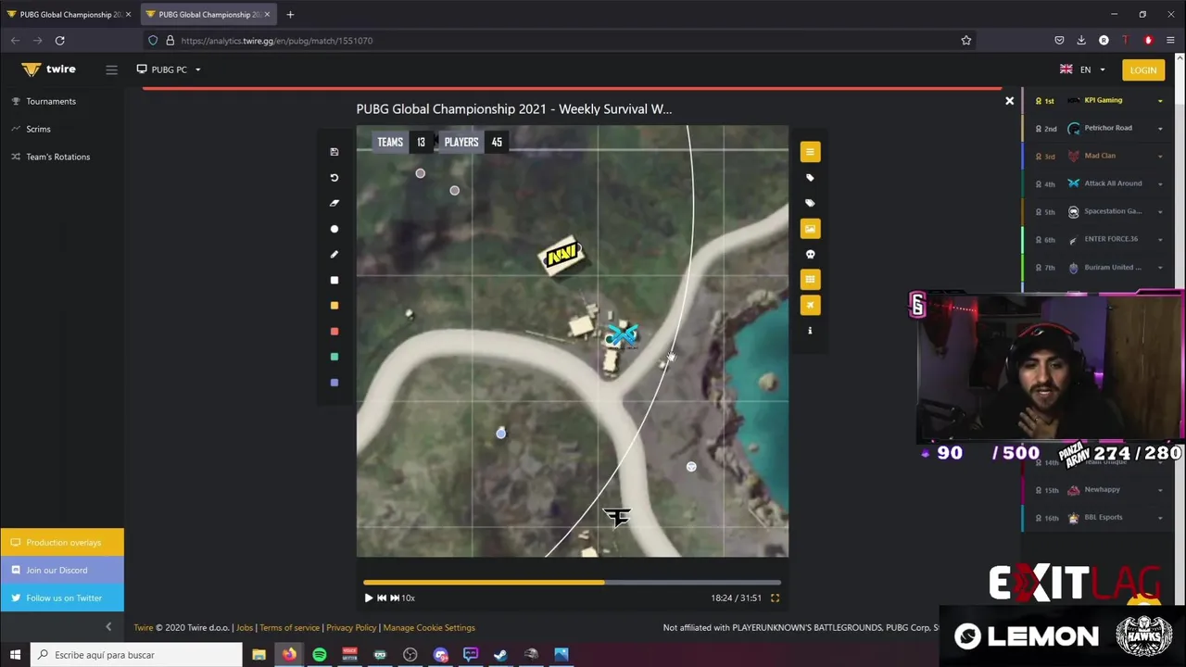This screenshot has width=1186, height=667.
Task: Toggle the skull death markers icon
Action: point(810,254)
